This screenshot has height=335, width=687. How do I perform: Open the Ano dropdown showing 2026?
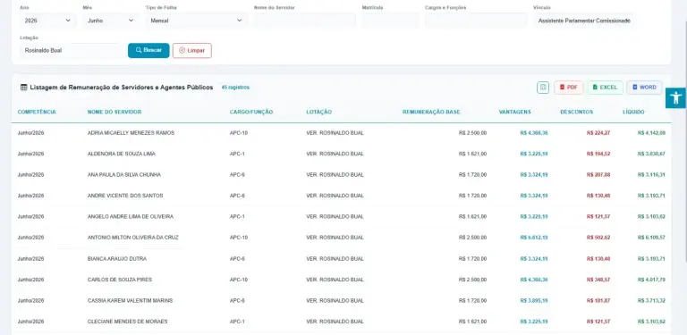coord(47,21)
